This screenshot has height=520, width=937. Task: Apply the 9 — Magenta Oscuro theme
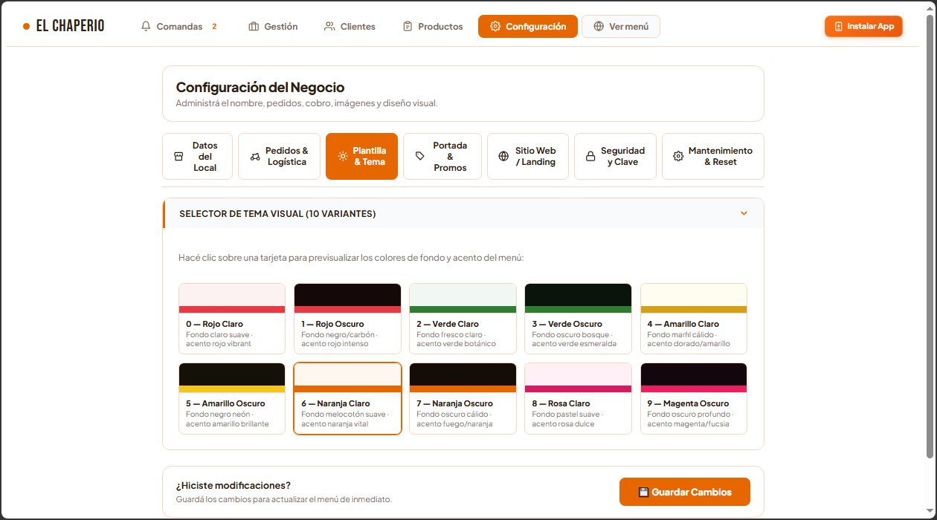click(694, 398)
